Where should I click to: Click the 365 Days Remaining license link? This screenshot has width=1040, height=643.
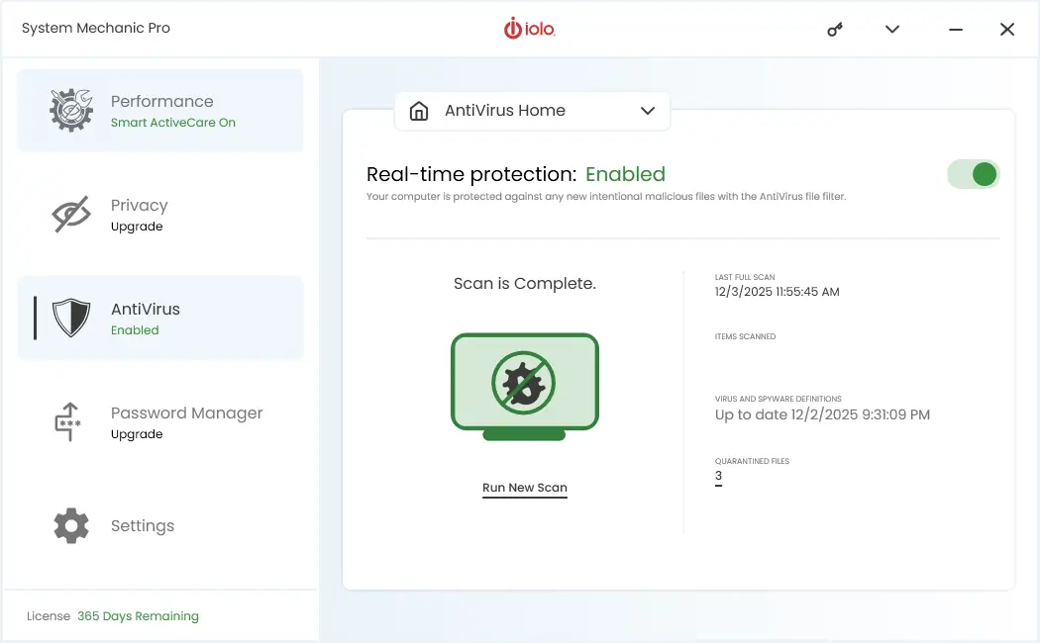click(138, 615)
